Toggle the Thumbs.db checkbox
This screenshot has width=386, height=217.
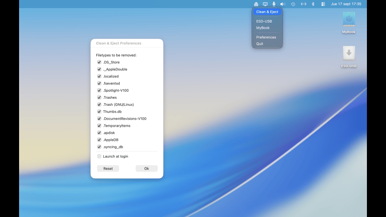pos(99,112)
